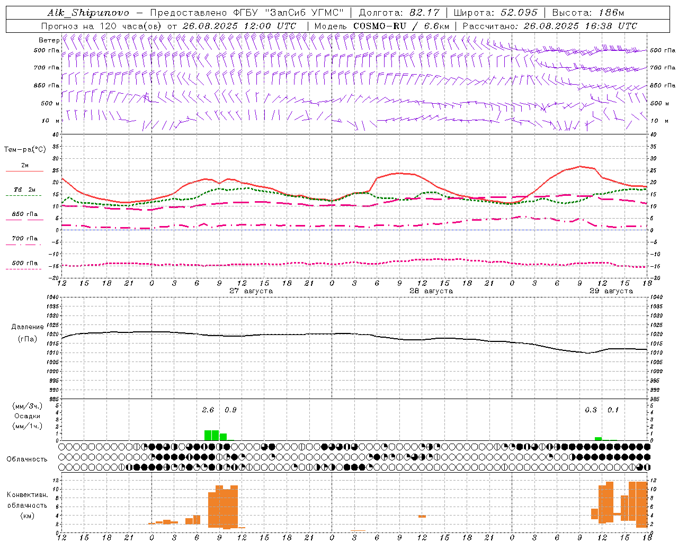This screenshot has width=678, height=542.
Task: Select the latitude value "Широта: 52.095"
Action: click(x=495, y=13)
